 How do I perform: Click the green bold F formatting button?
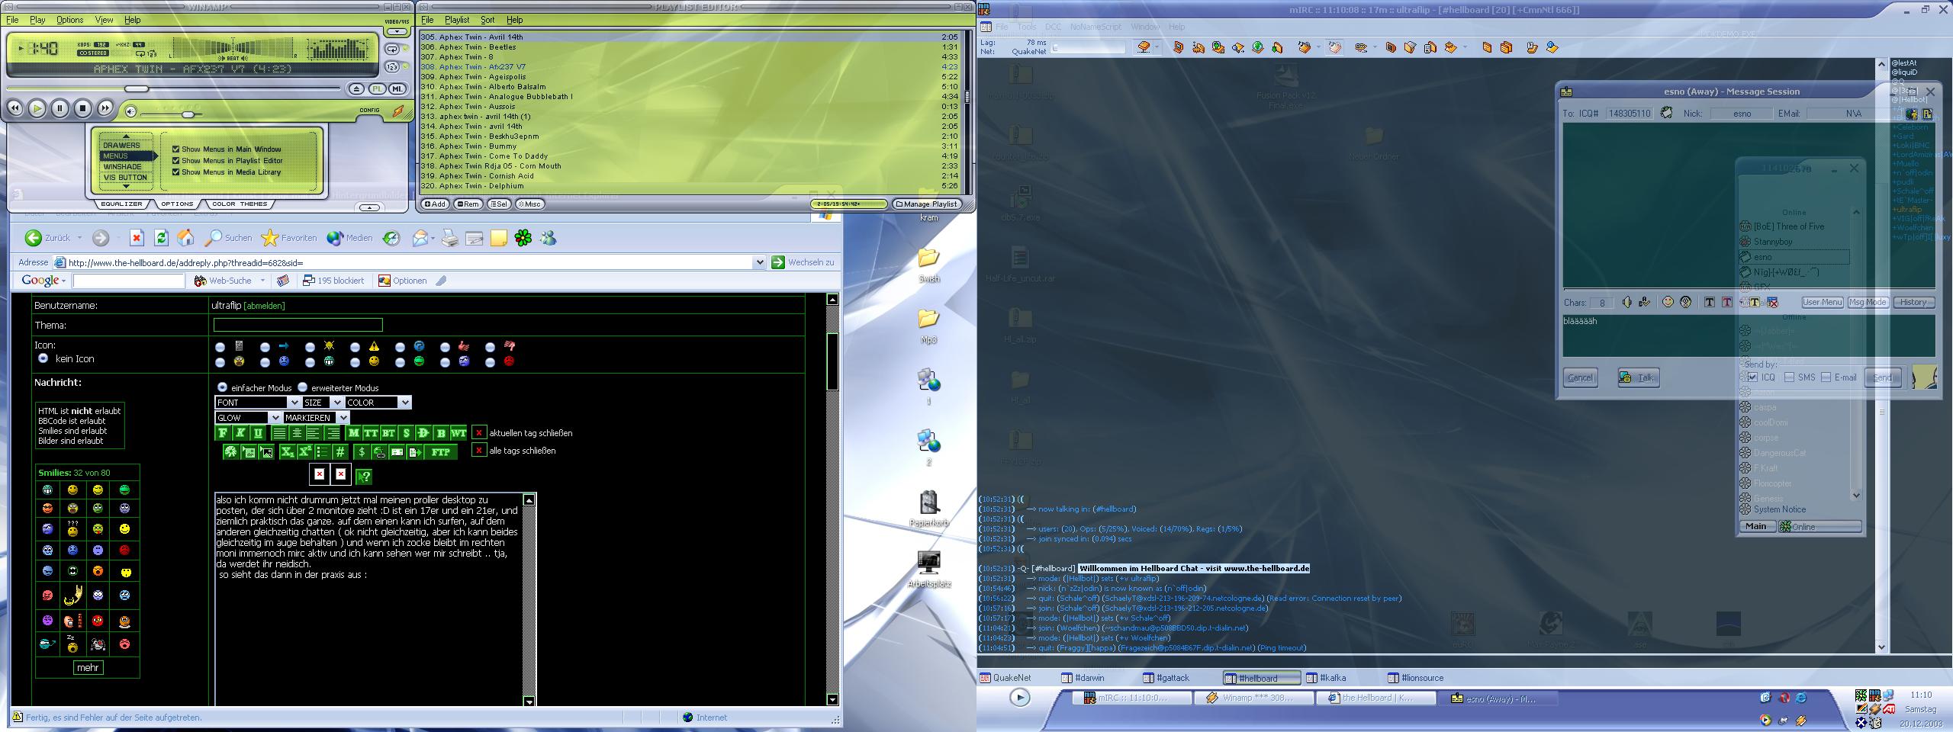coord(223,433)
